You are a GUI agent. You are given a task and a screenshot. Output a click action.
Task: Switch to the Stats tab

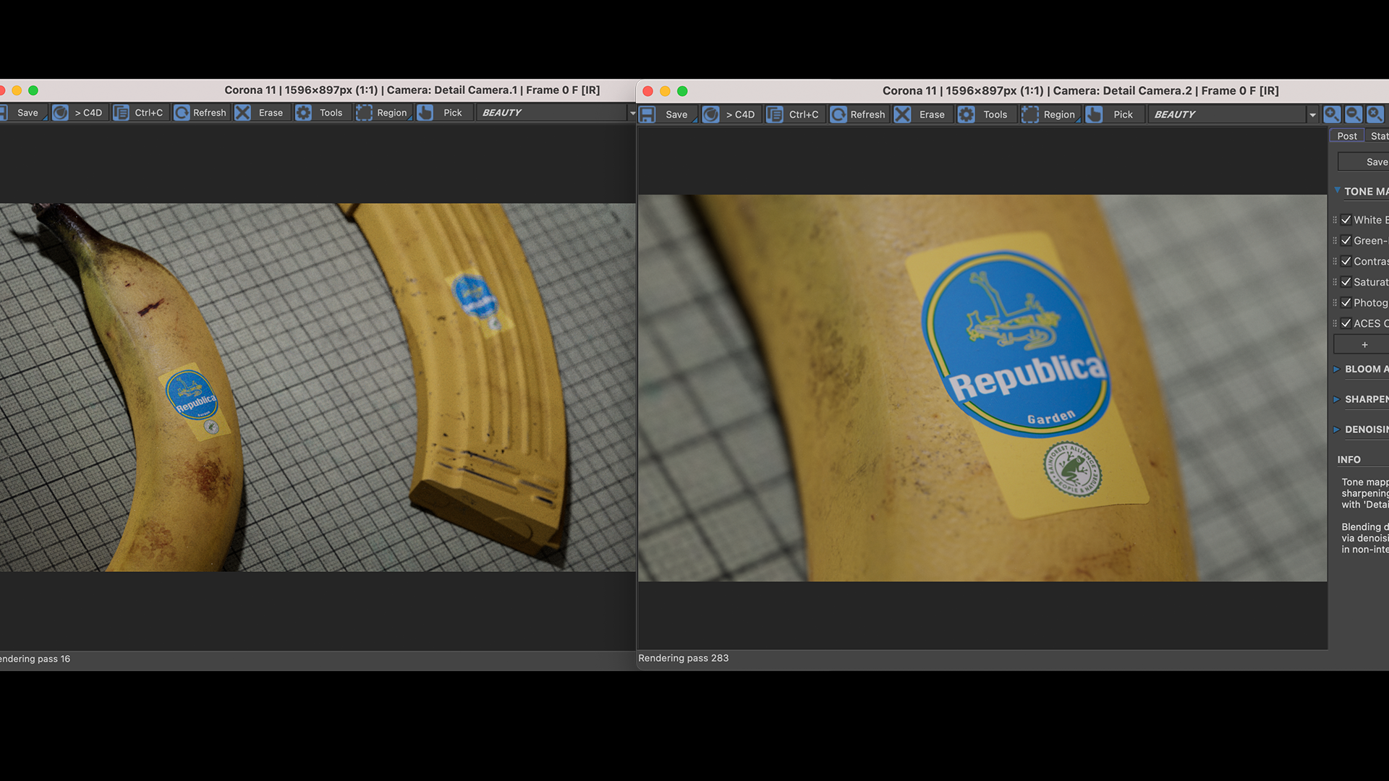coord(1378,136)
